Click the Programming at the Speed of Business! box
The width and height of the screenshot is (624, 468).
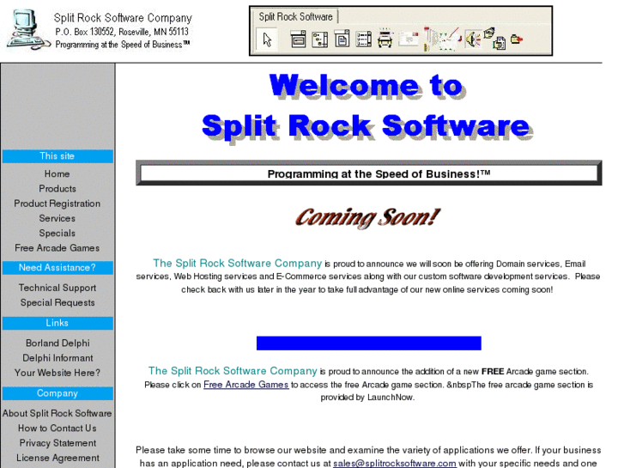pyautogui.click(x=369, y=173)
